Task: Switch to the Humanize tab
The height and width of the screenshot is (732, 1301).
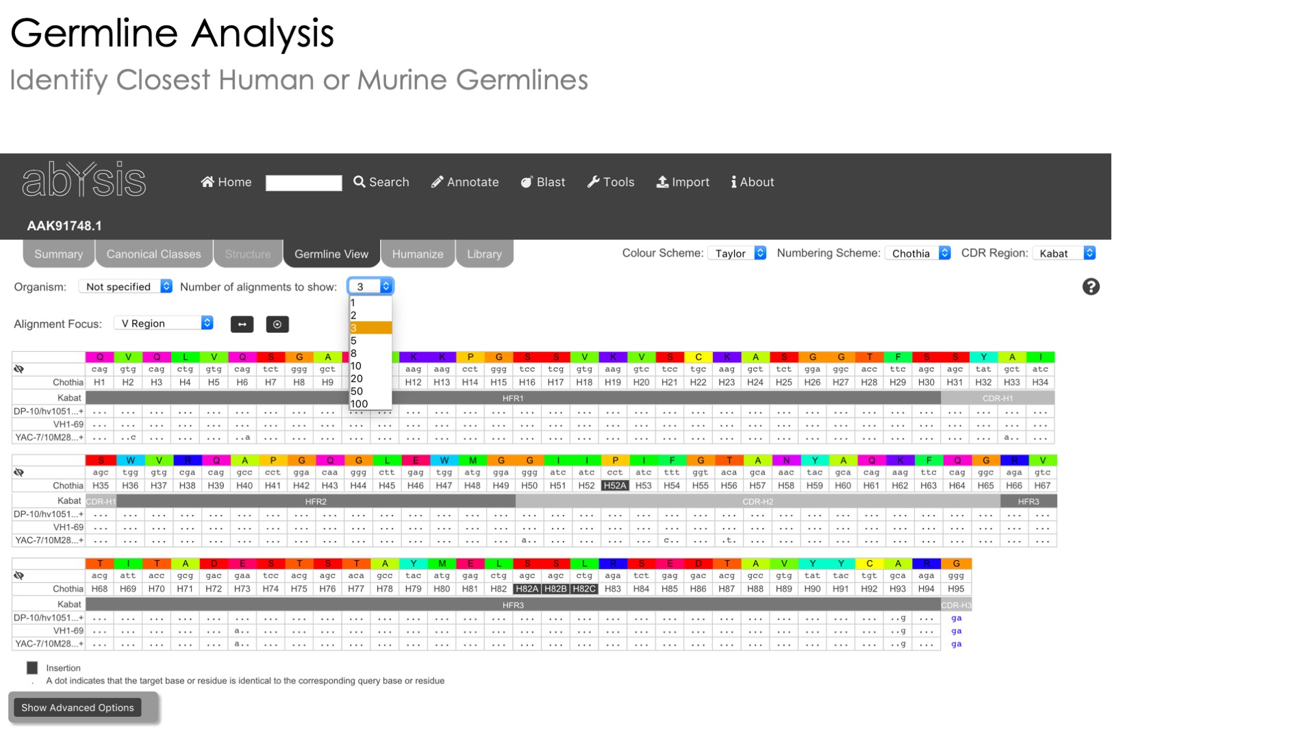Action: [417, 254]
